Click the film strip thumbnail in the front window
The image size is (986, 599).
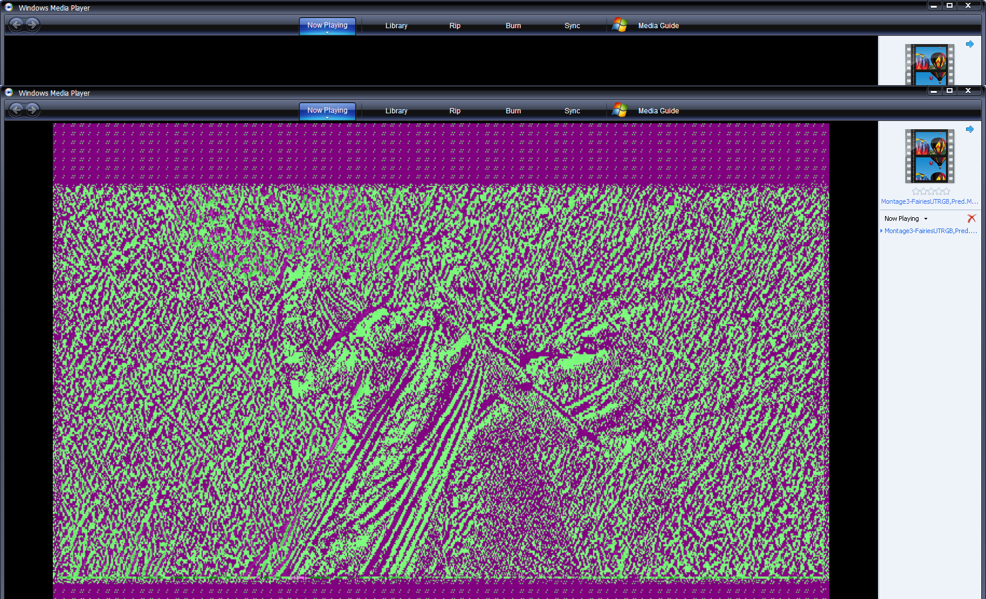click(930, 156)
